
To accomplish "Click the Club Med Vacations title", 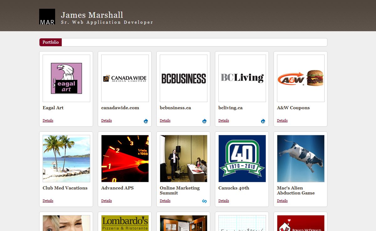I will pos(65,188).
